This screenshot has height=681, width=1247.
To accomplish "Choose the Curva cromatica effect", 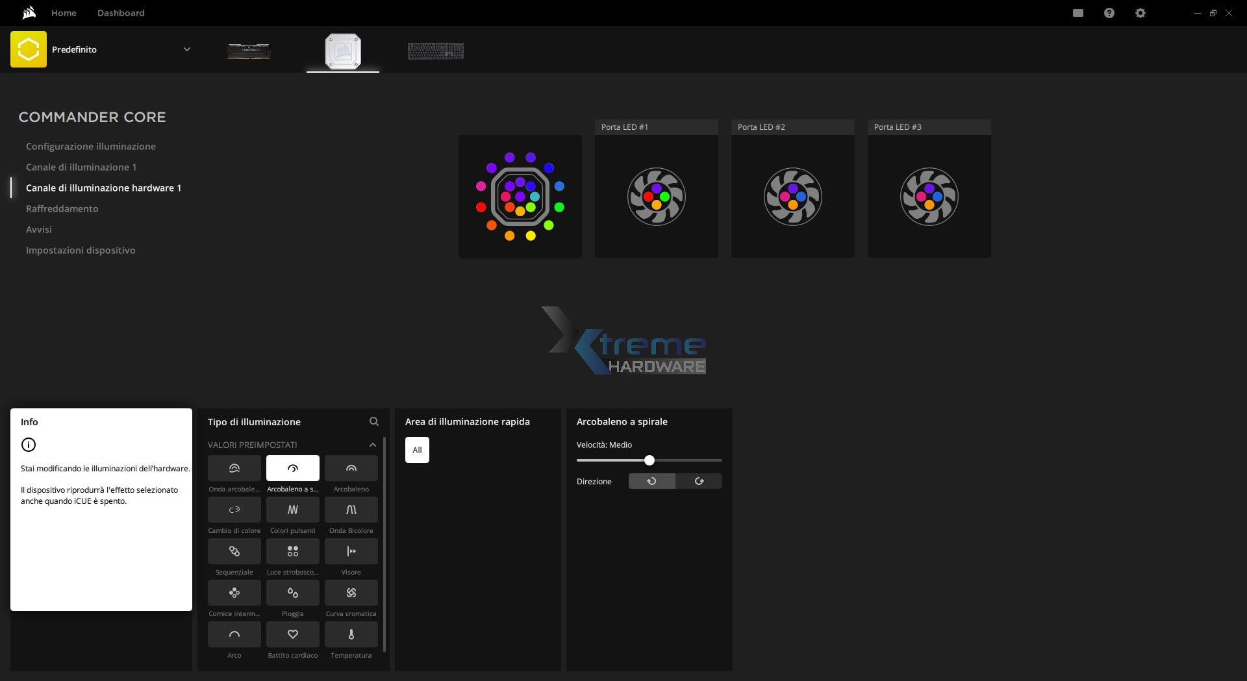I will [x=351, y=593].
